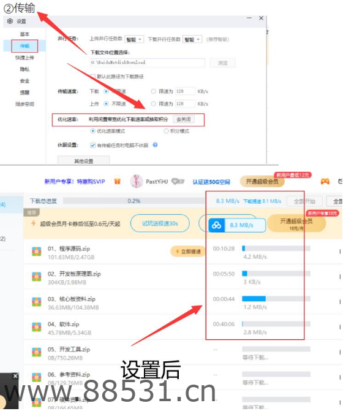
Task: Click the settings gear icon
Action: (x=10, y=21)
